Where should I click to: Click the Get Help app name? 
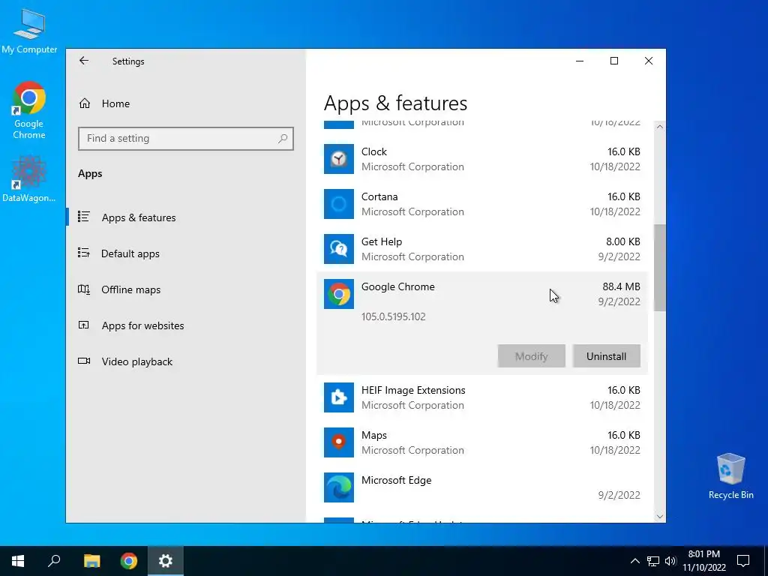(382, 242)
